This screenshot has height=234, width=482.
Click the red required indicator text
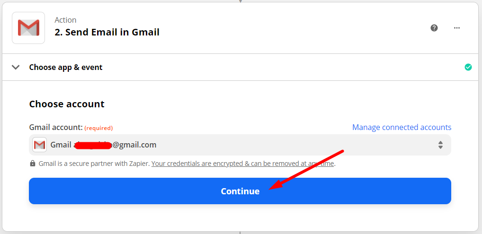click(x=98, y=128)
